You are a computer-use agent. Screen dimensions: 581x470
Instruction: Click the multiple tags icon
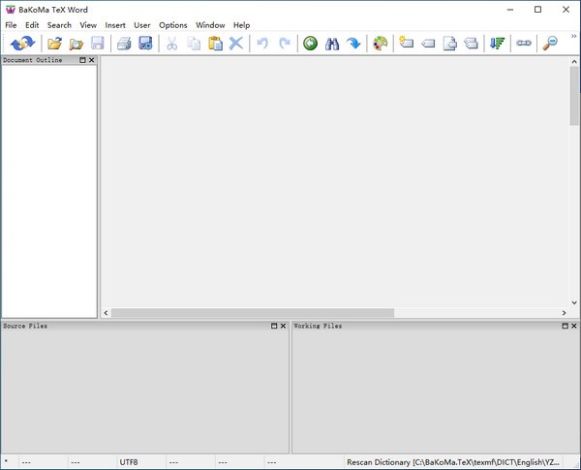click(x=471, y=43)
